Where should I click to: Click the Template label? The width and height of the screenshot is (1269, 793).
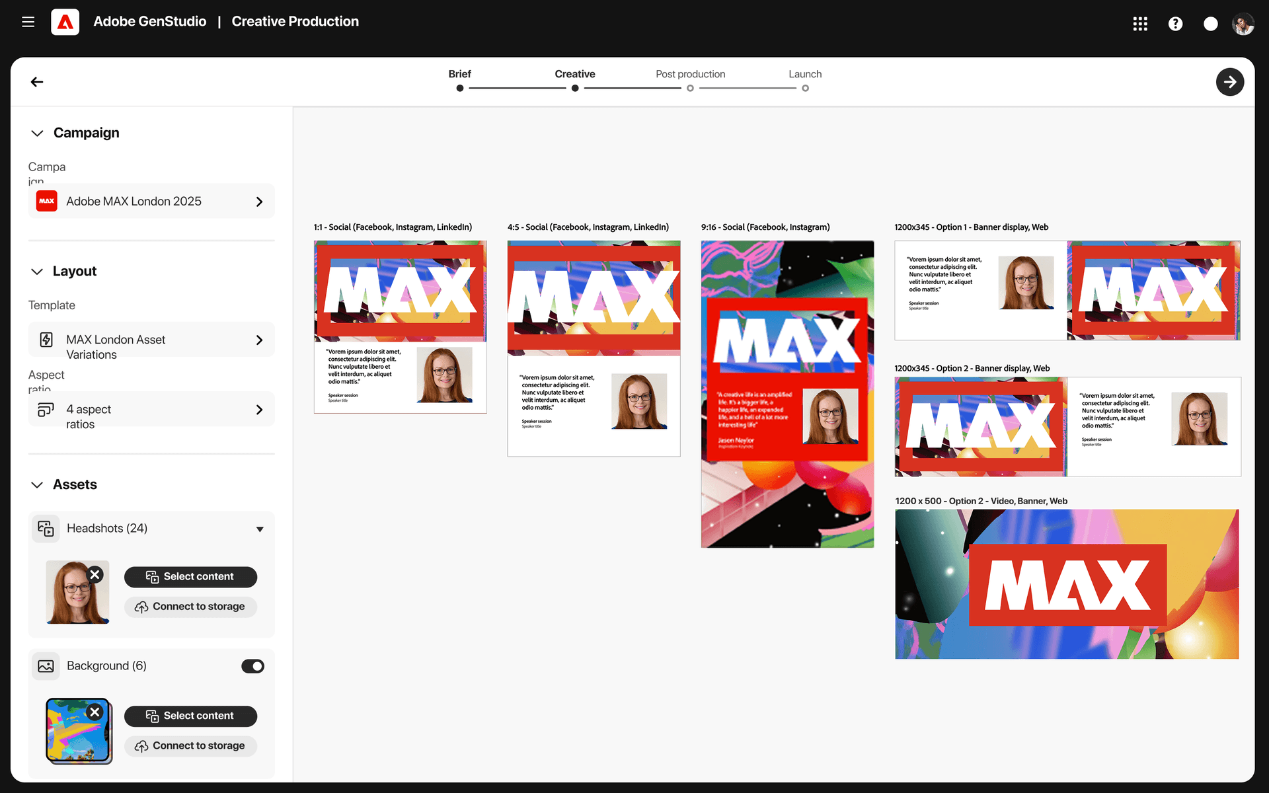(x=52, y=305)
